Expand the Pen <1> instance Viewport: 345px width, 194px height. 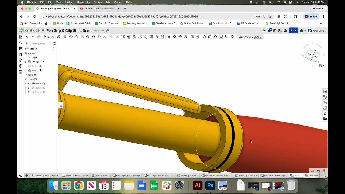[26, 62]
